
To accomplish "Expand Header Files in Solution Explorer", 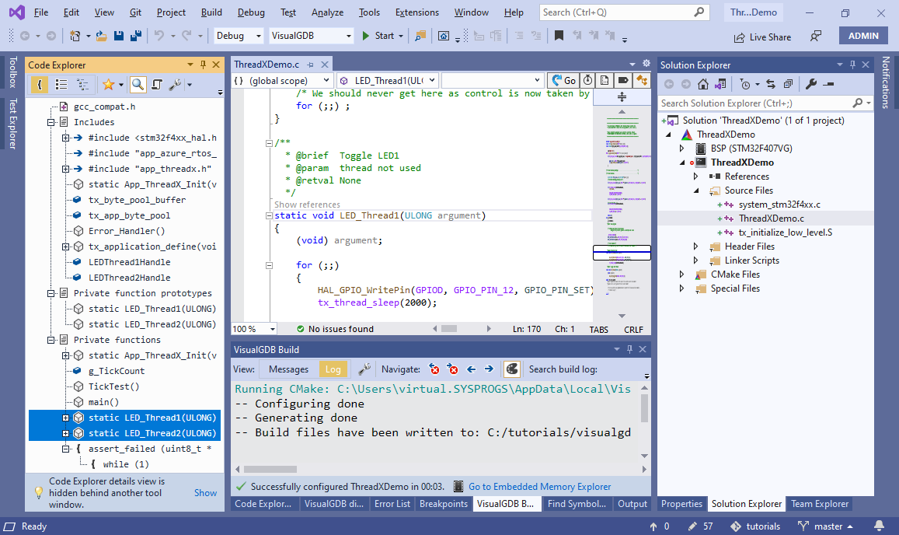I will pyautogui.click(x=695, y=247).
